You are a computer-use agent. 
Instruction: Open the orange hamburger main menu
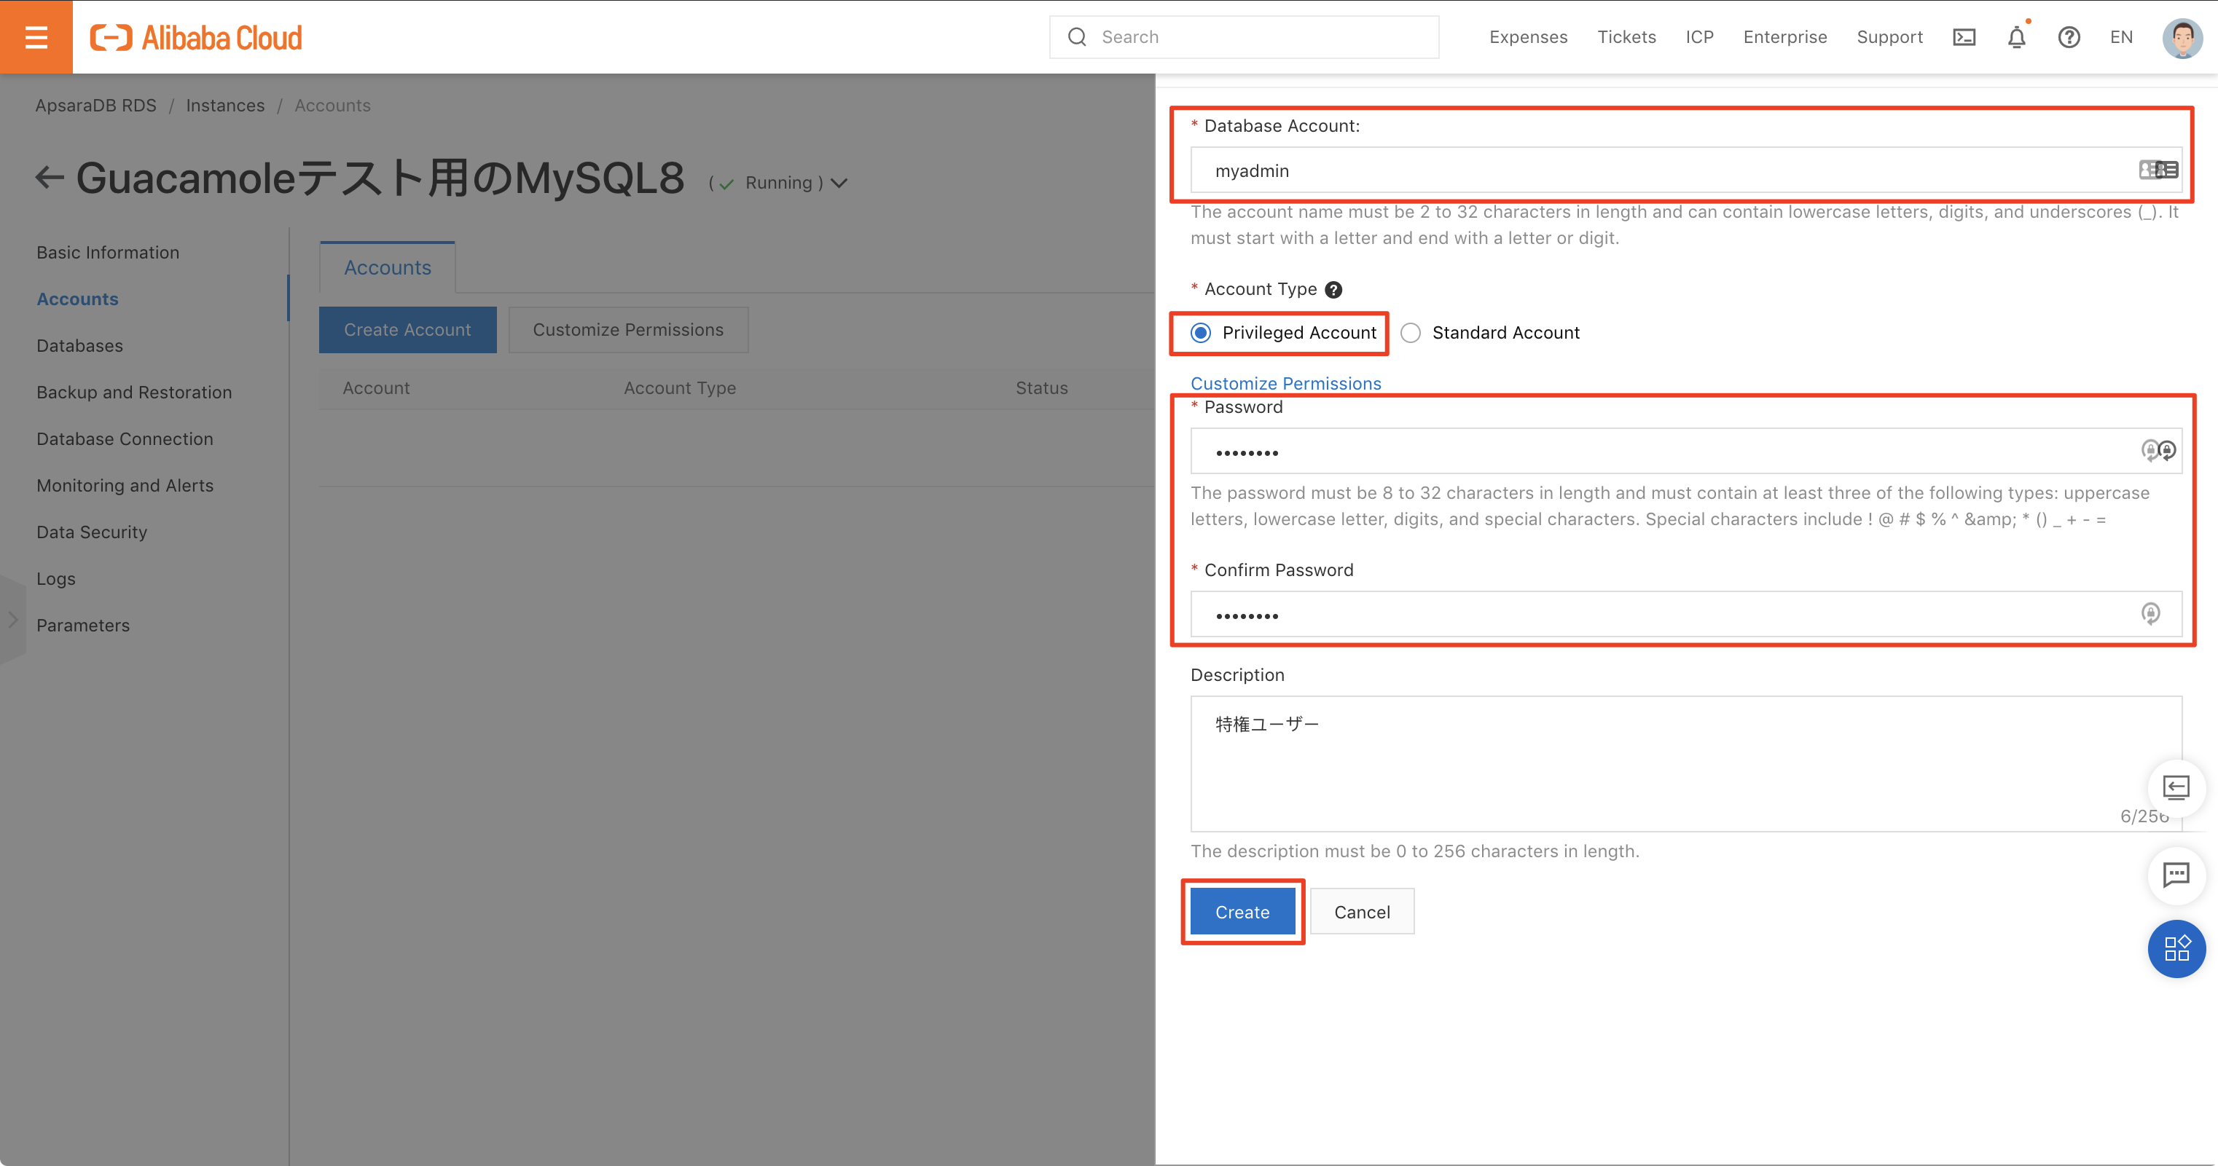(36, 37)
